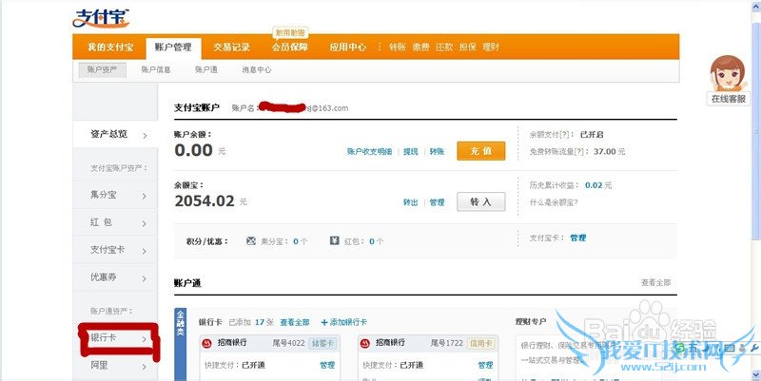Open 消息中心 sub-tab
Screen dimensions: 761x381
pos(257,69)
